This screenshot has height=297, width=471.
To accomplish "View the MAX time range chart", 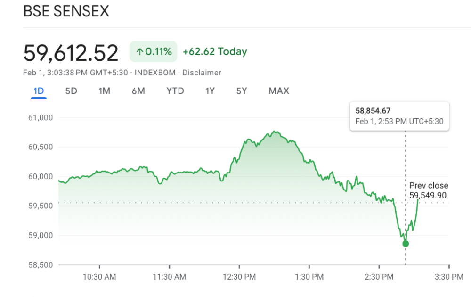I will 279,91.
